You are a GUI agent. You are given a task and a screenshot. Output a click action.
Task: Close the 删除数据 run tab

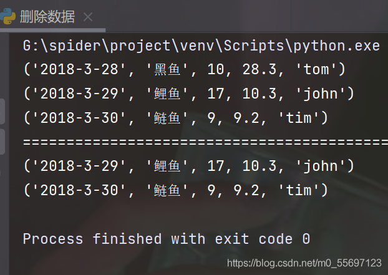pyautogui.click(x=88, y=17)
